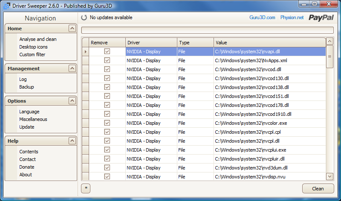Uncheck the Remove checkbox for nvcpluir.dll

[x=107, y=159]
